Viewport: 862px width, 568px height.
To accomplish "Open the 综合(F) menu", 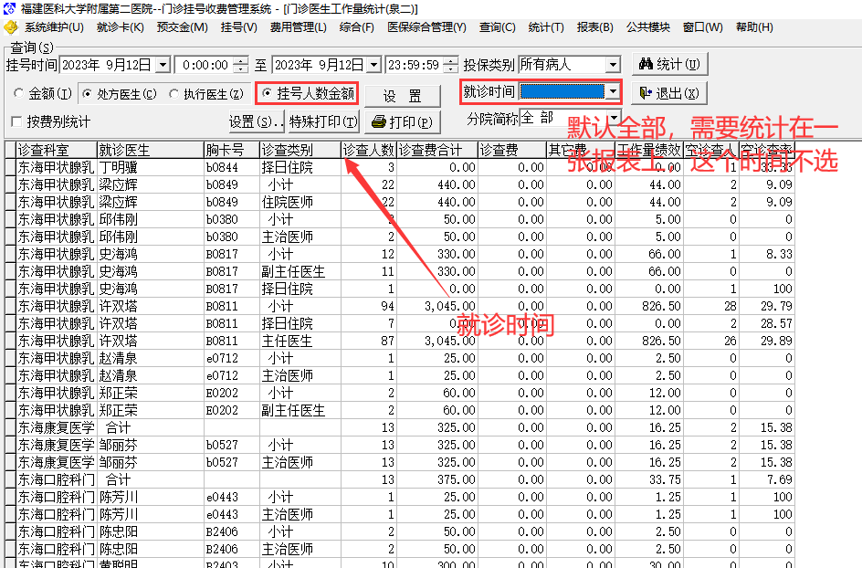I will click(x=356, y=27).
